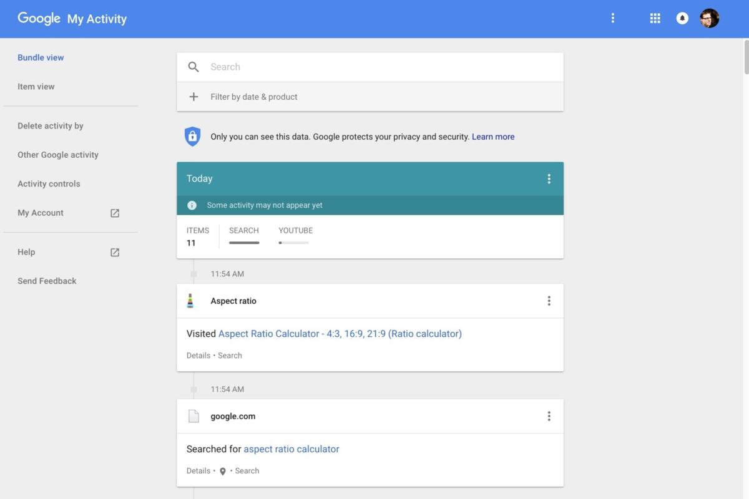Switch to Bundle view
This screenshot has width=749, height=499.
41,57
